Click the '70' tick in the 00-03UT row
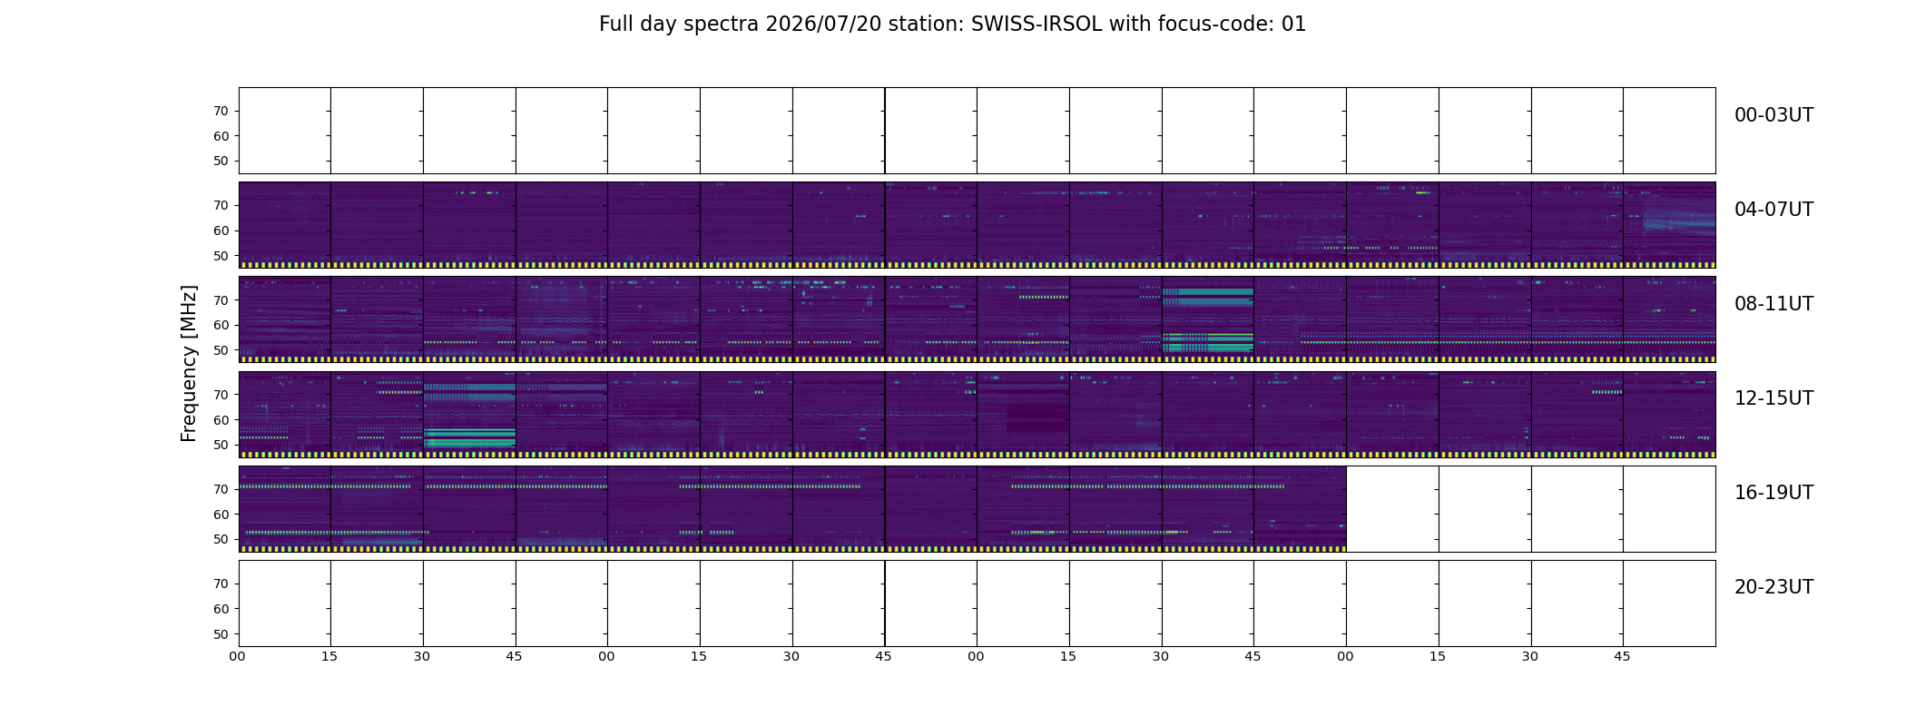 [221, 112]
